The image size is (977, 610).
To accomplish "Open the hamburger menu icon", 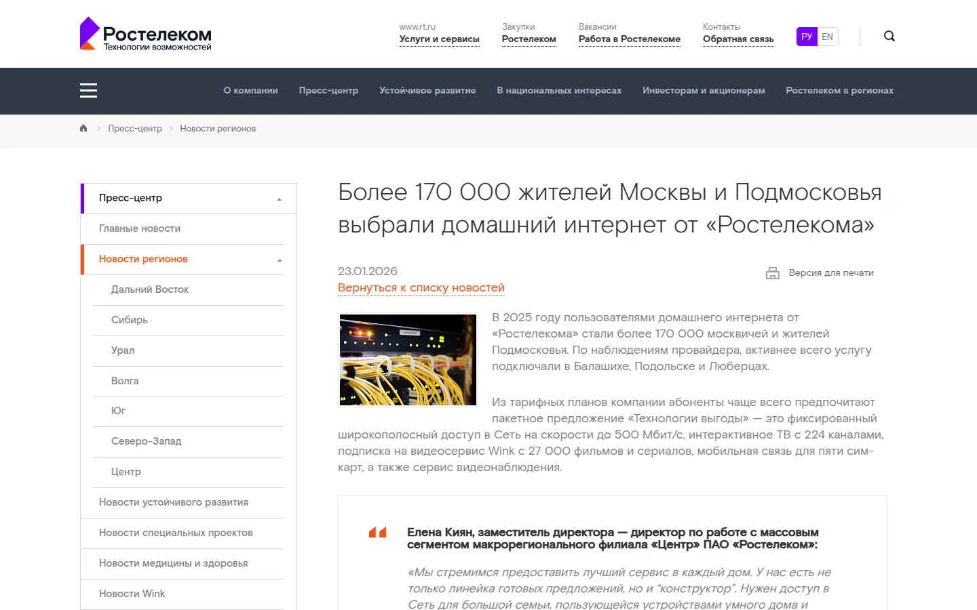I will (88, 91).
